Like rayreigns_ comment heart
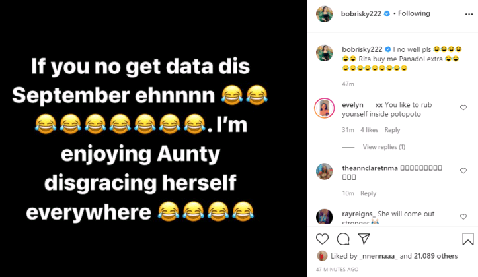The height and width of the screenshot is (277, 478). (x=463, y=216)
